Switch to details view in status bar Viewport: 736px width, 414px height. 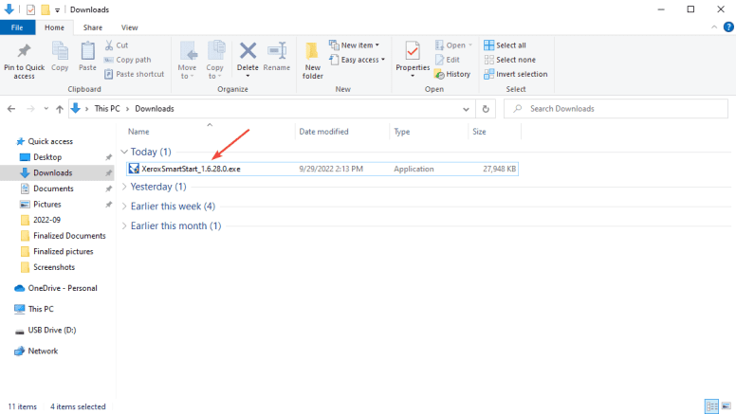tap(711, 406)
